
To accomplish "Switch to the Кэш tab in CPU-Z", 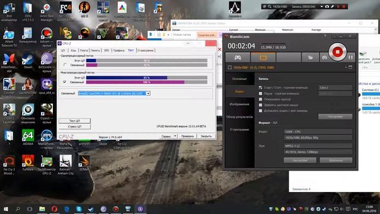I will click(74, 51).
